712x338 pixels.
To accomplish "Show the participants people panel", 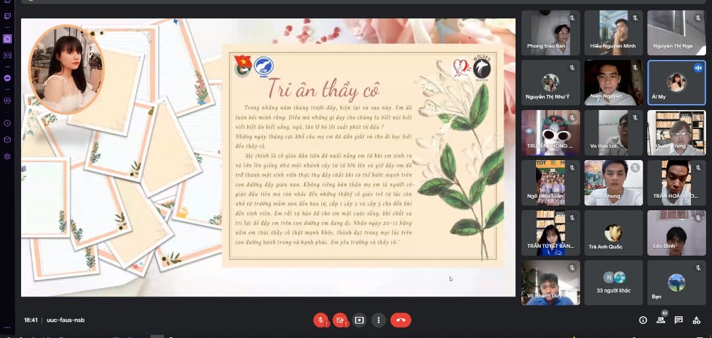I will point(661,320).
